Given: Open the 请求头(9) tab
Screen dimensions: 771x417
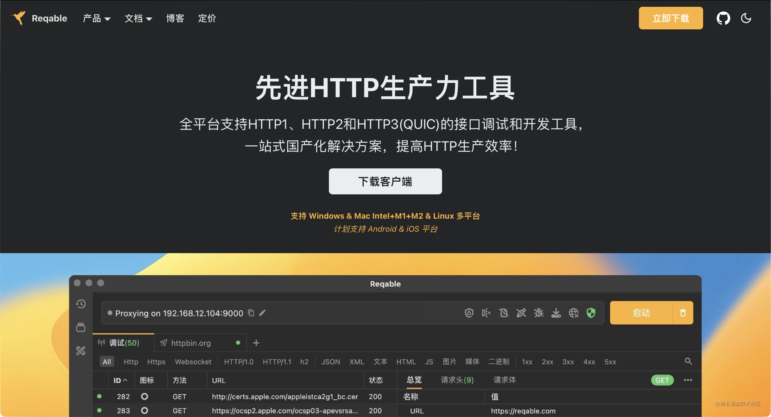Looking at the screenshot, I should pos(457,380).
